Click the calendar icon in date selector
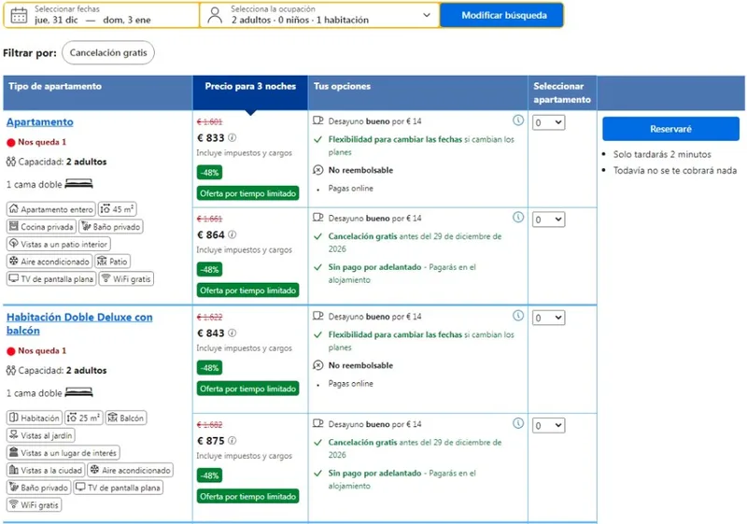This screenshot has height=524, width=747. click(x=19, y=15)
